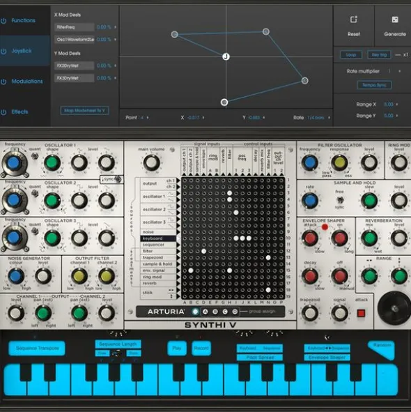Click the Record button in the sequencer
Viewport: 411px width, 412px height.
click(x=201, y=348)
